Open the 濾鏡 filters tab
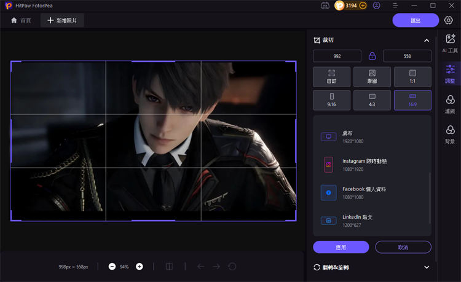The width and height of the screenshot is (461, 282). (x=450, y=104)
